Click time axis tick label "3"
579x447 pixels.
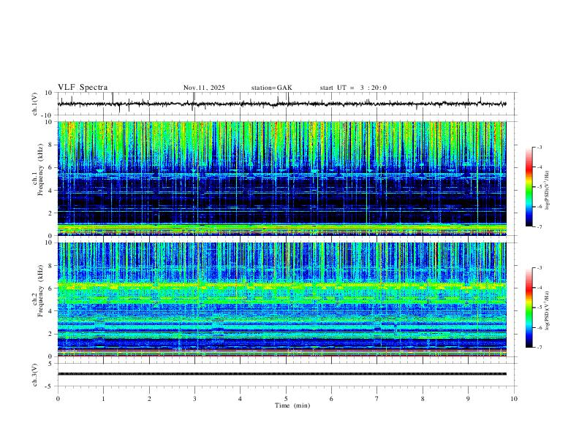194,399
